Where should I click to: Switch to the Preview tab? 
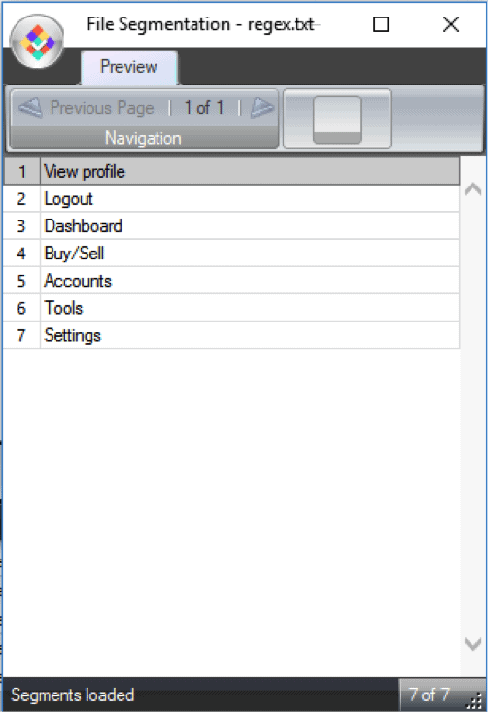pos(129,67)
